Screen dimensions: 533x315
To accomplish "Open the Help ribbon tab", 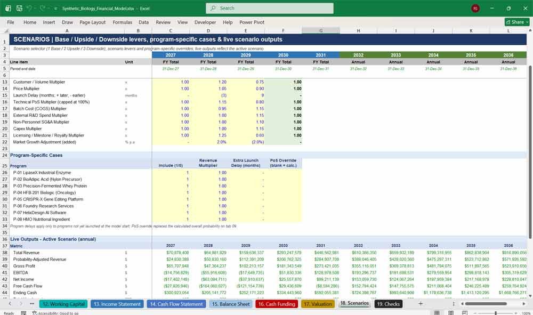I will [228, 22].
